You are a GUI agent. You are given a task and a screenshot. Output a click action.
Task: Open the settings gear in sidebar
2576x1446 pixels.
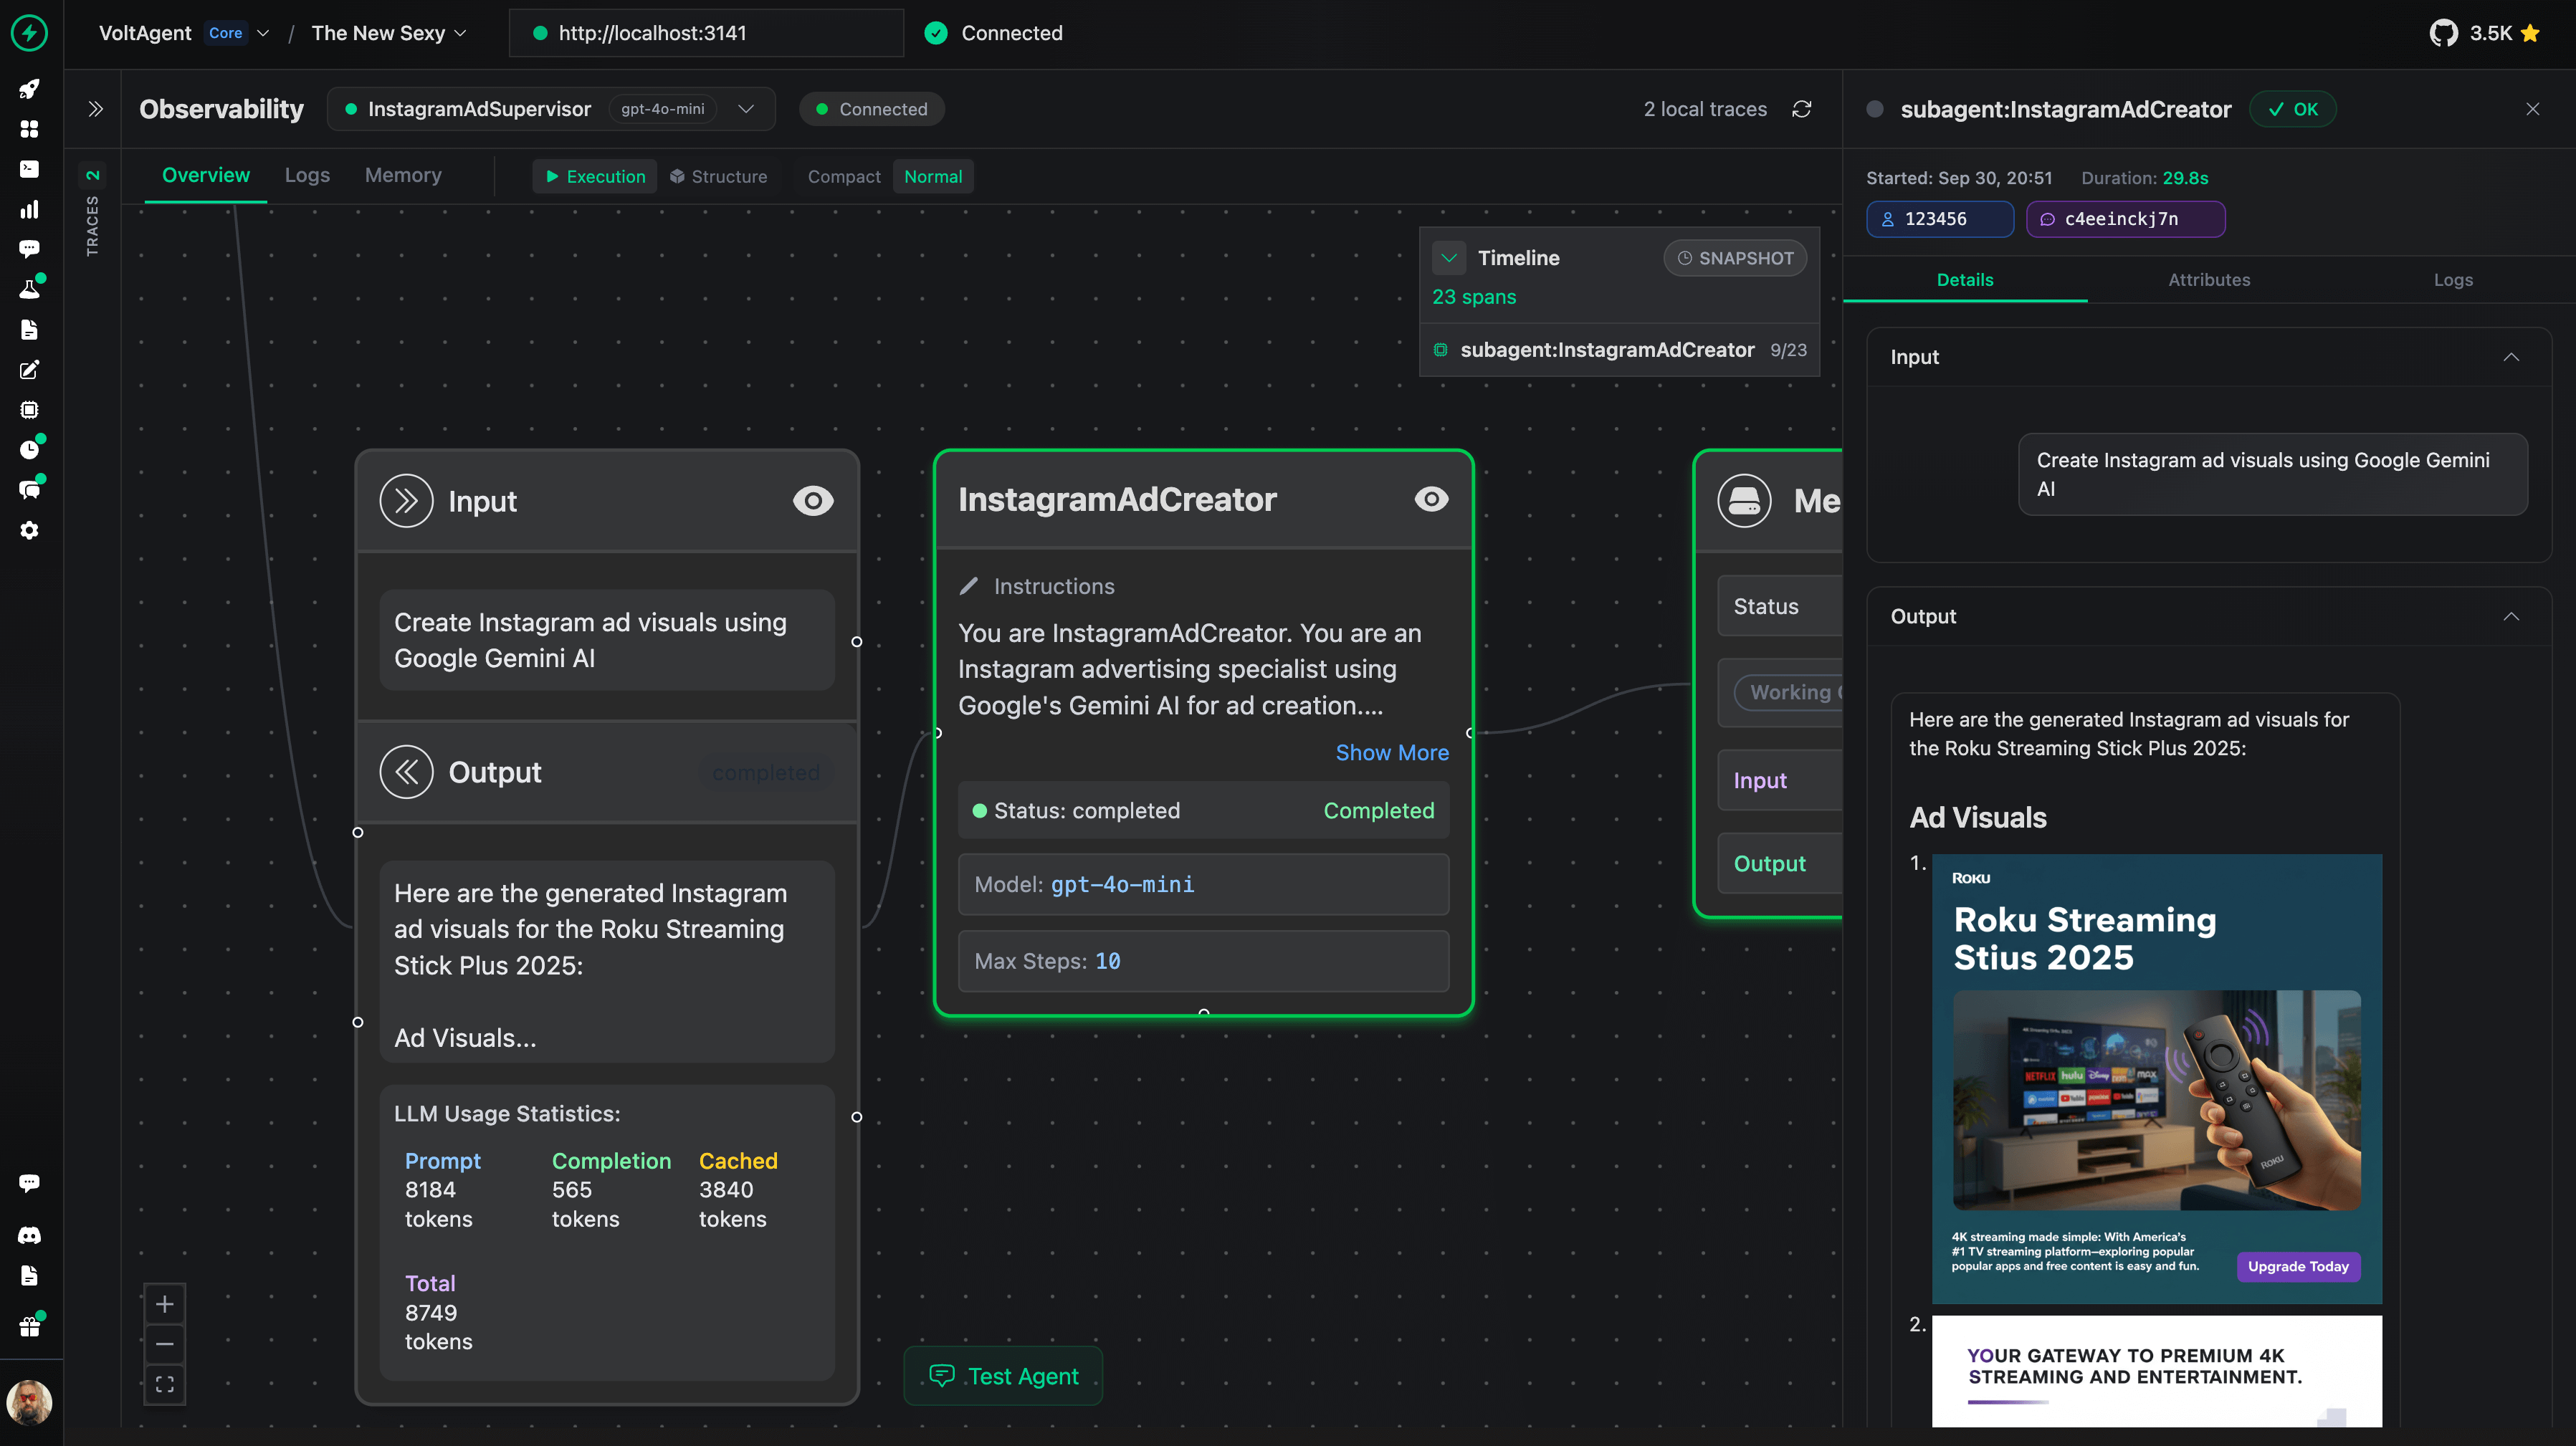29,530
